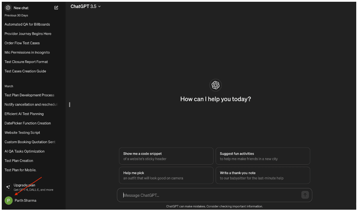Image resolution: width=358 pixels, height=212 pixels.
Task: Click the Message ChatGPT input field
Action: point(214,195)
